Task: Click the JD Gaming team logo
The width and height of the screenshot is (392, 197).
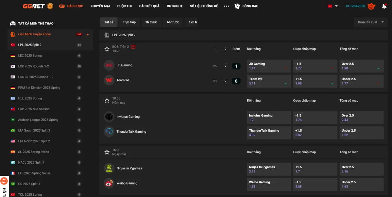Action: (x=109, y=65)
